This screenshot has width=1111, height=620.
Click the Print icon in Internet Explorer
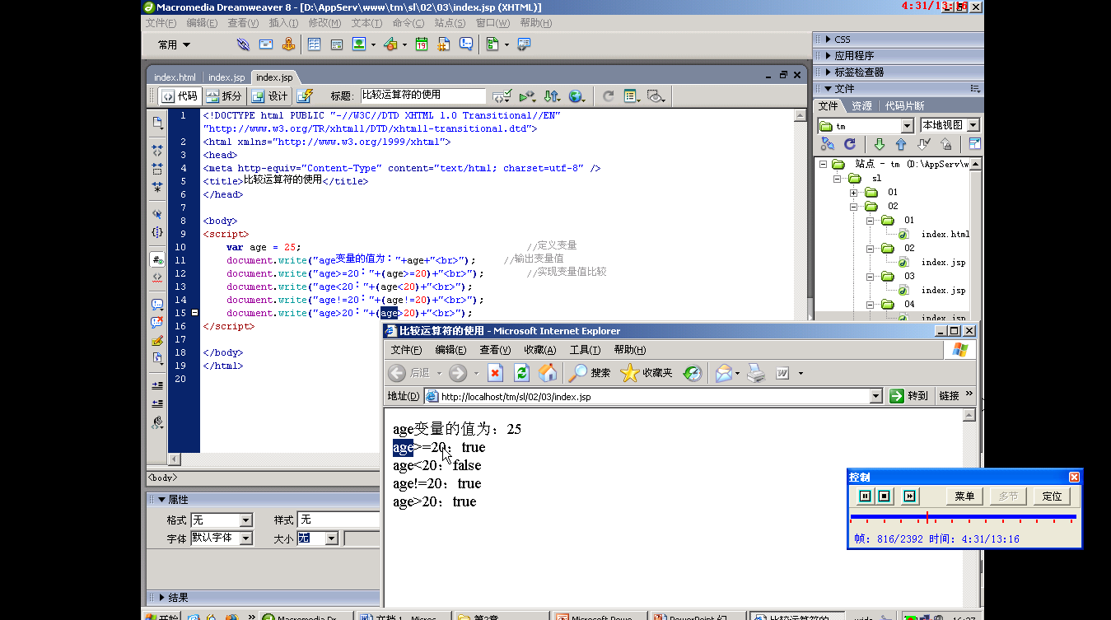756,373
